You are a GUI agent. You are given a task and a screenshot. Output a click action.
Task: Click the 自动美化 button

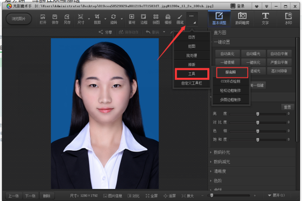pyautogui.click(x=228, y=53)
